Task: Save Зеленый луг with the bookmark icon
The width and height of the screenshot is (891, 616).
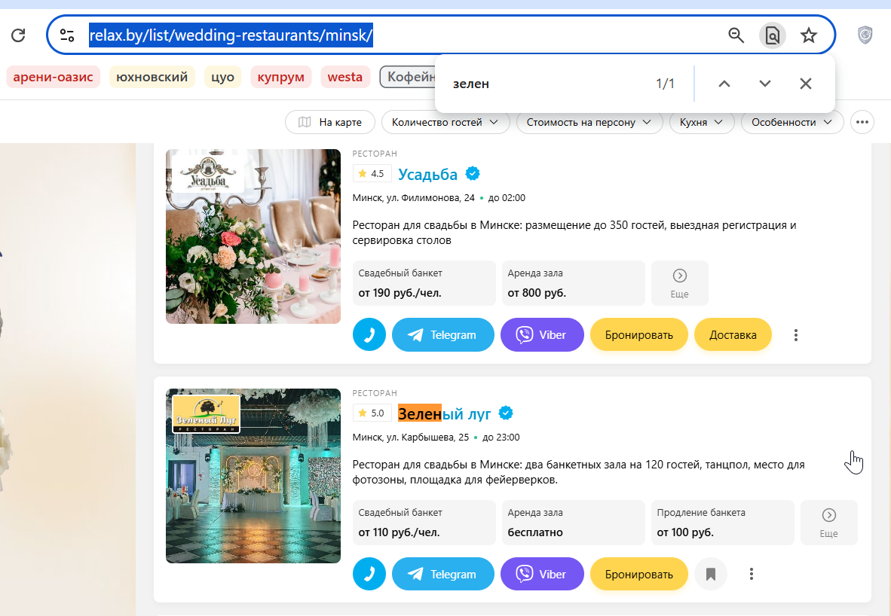Action: [710, 574]
